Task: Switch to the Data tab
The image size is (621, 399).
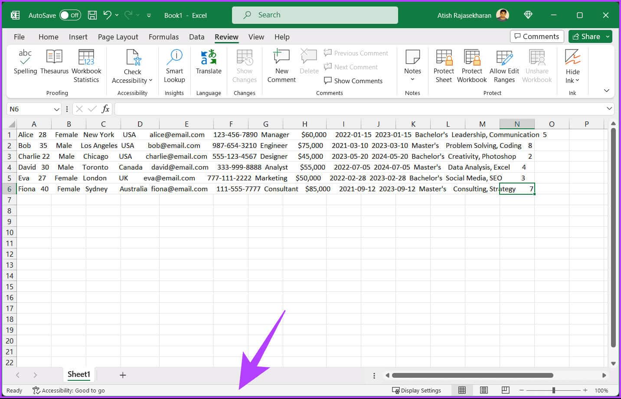Action: [196, 37]
